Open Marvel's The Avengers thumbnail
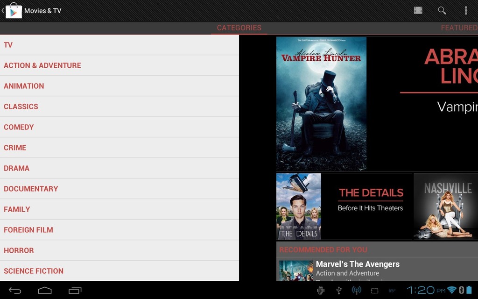The width and height of the screenshot is (478, 299). 296,271
